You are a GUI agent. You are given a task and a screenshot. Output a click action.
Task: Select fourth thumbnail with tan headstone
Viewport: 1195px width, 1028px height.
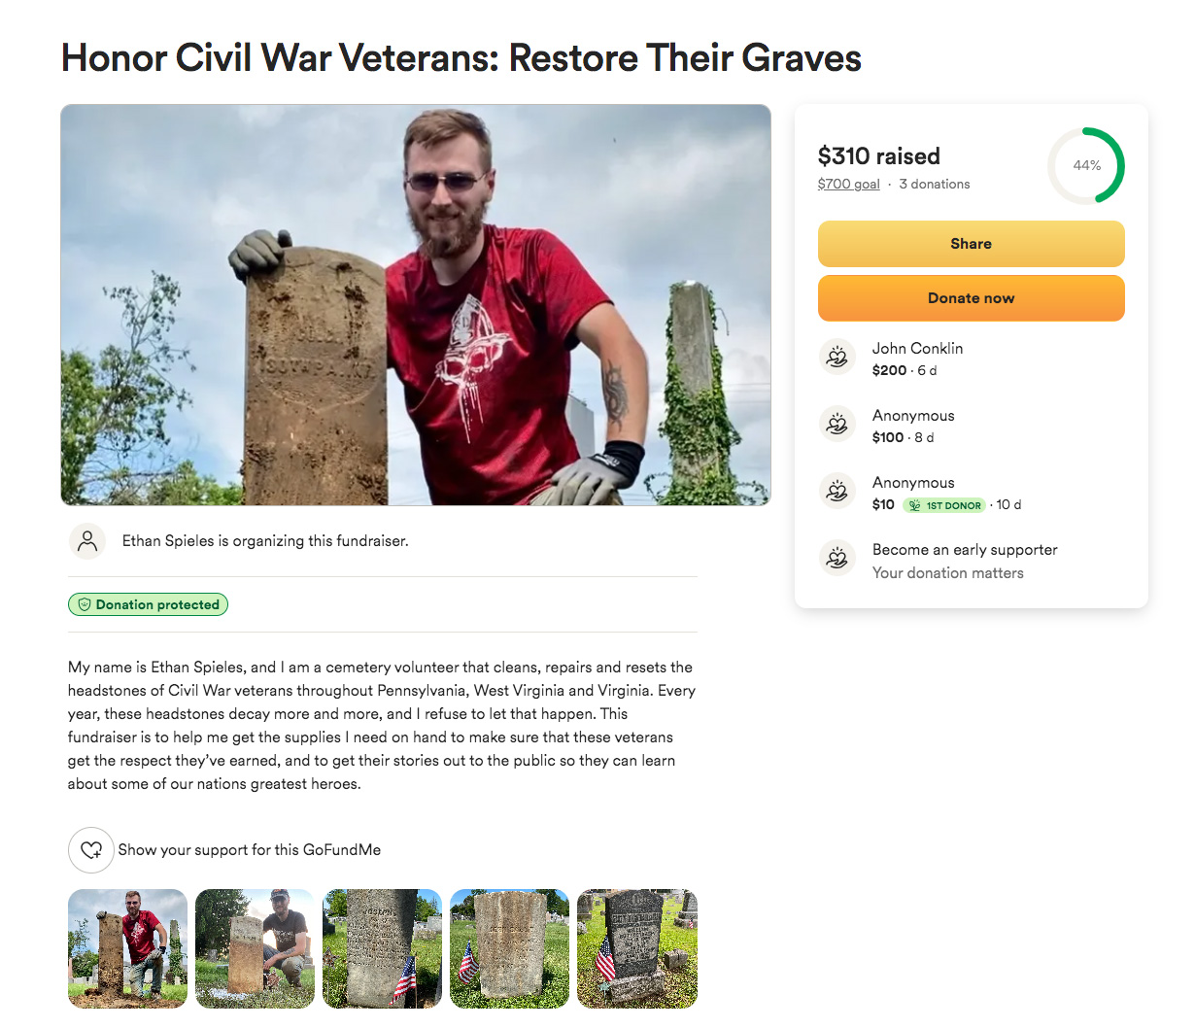509,948
